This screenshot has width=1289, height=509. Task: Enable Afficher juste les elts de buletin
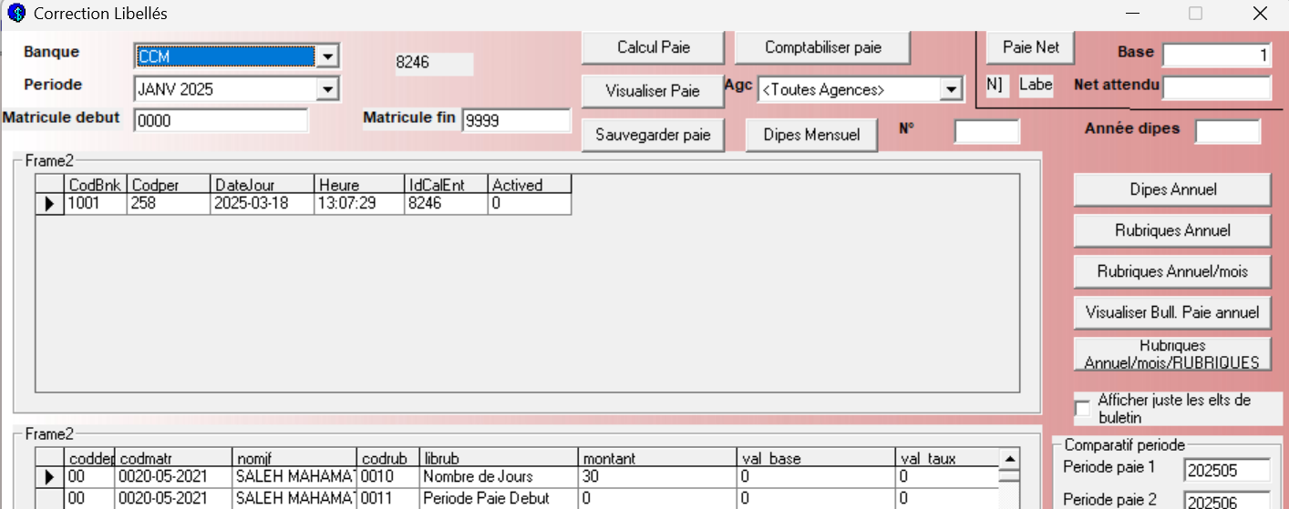1082,409
